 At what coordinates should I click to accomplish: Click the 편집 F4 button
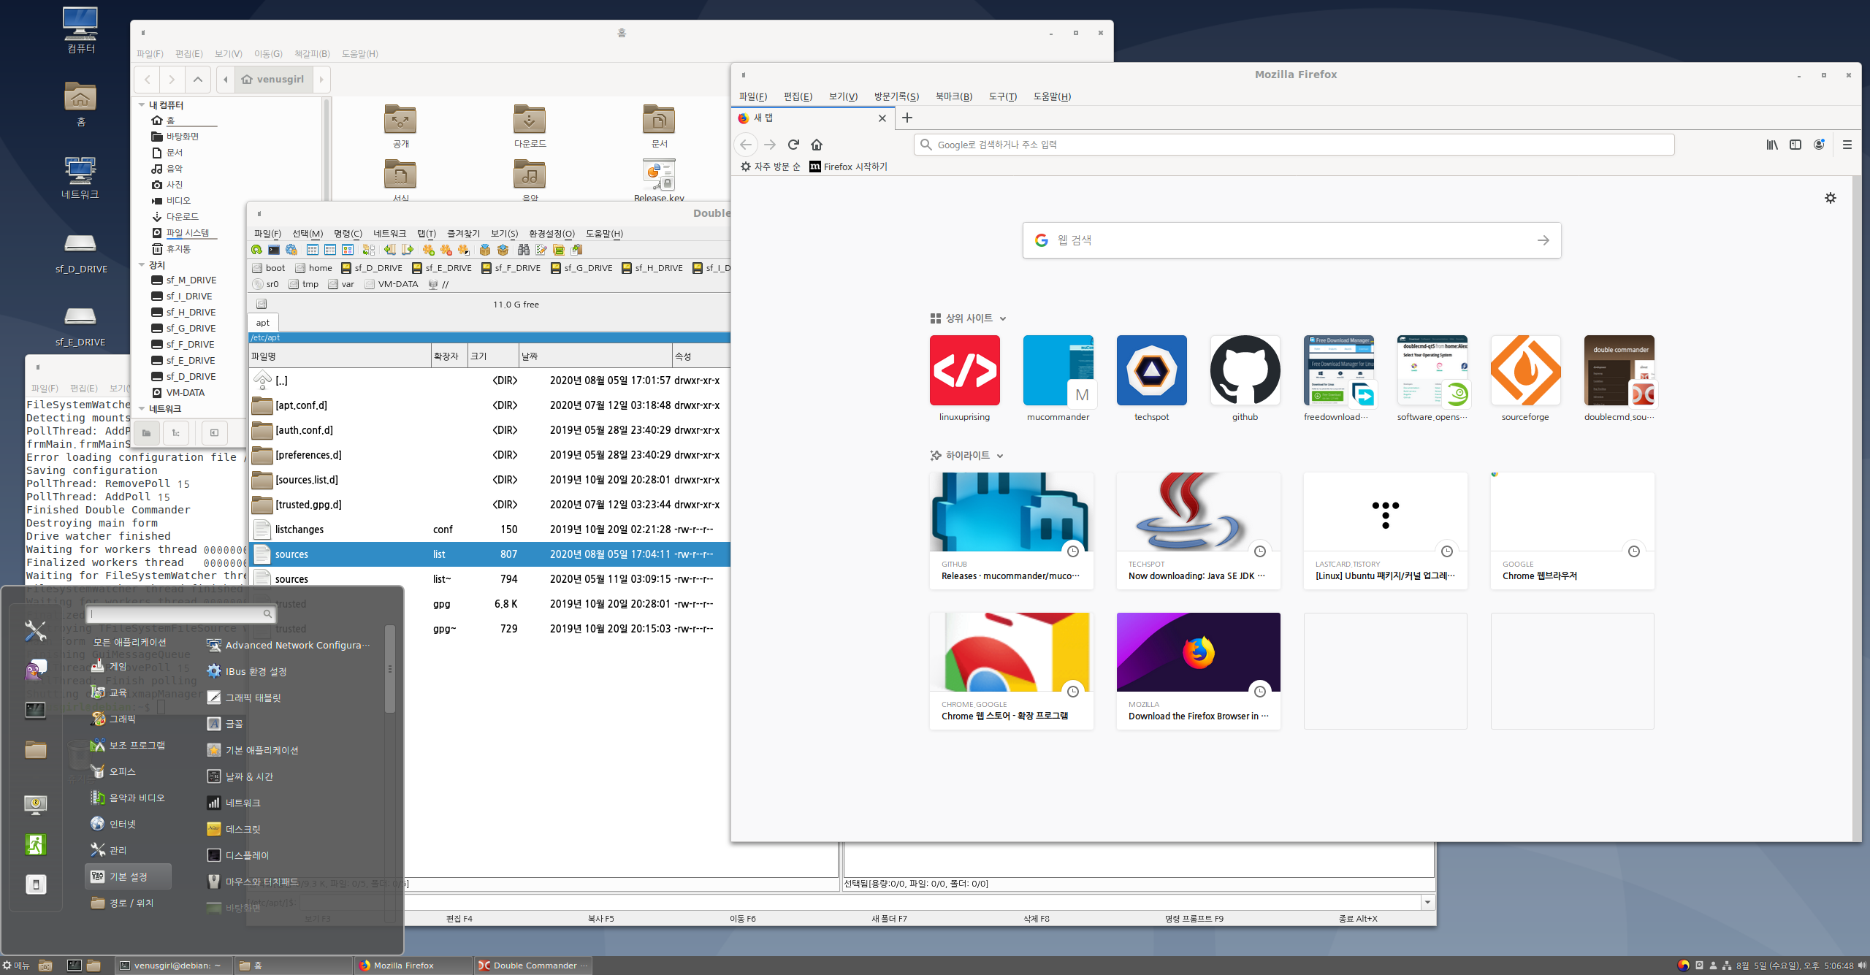tap(459, 919)
